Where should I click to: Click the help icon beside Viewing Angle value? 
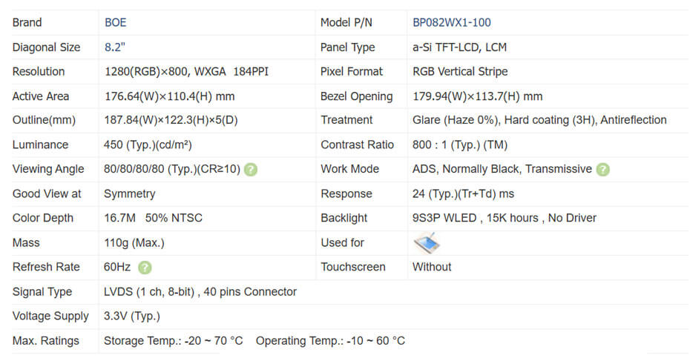(251, 169)
